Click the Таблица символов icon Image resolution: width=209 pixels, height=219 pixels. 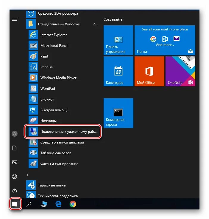[x=33, y=153]
